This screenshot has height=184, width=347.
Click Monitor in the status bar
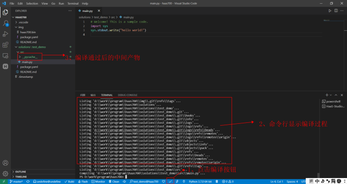pyautogui.click(x=98, y=182)
